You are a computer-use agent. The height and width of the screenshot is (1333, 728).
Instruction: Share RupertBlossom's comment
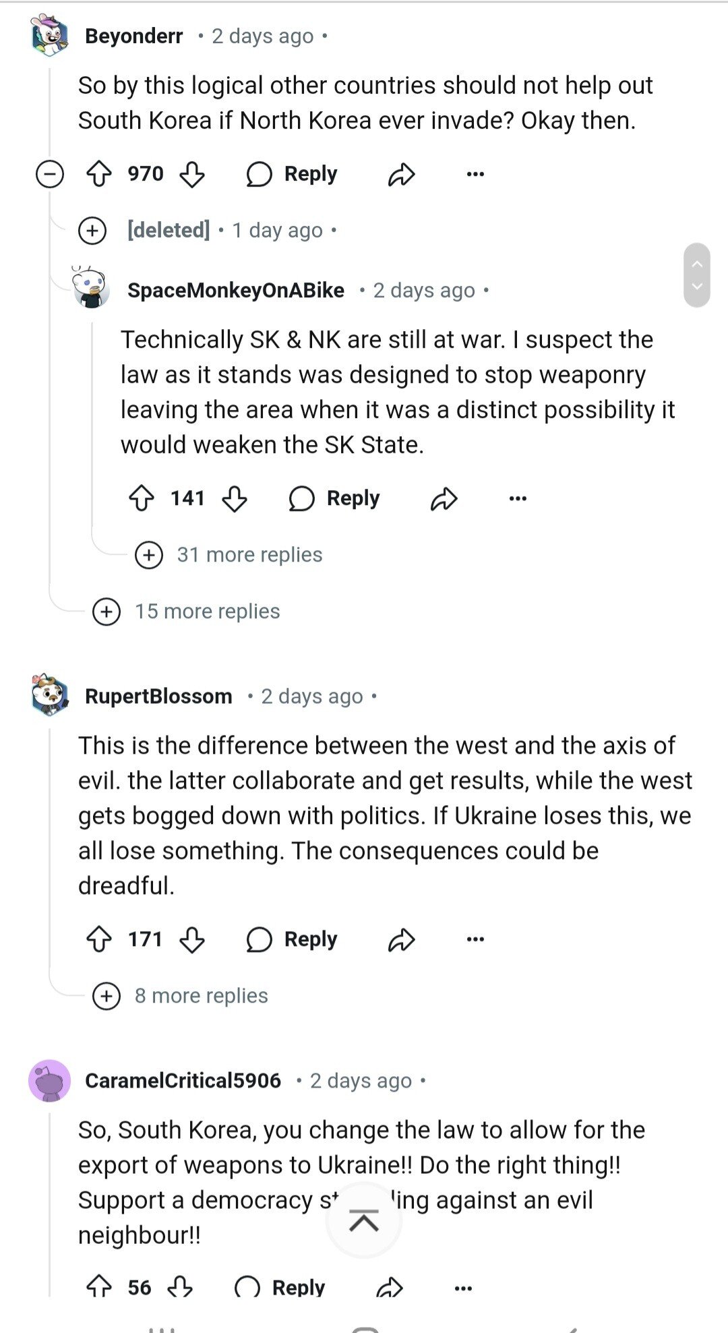402,939
